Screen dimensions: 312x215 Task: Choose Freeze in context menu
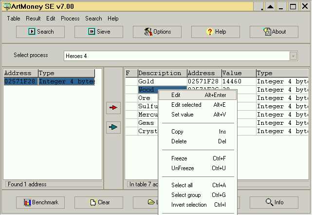tap(198, 158)
